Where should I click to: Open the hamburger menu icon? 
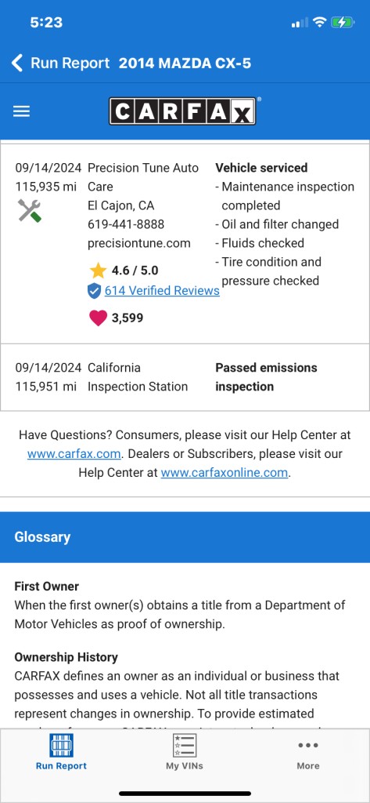point(21,111)
